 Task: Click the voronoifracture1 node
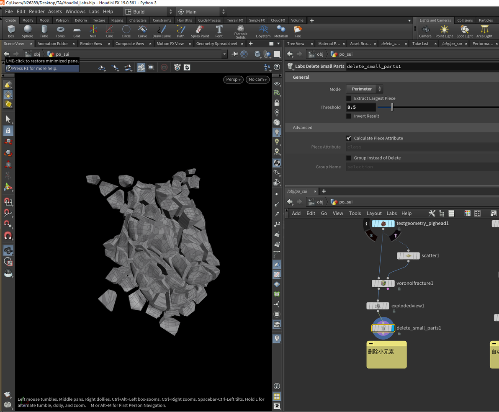[383, 283]
